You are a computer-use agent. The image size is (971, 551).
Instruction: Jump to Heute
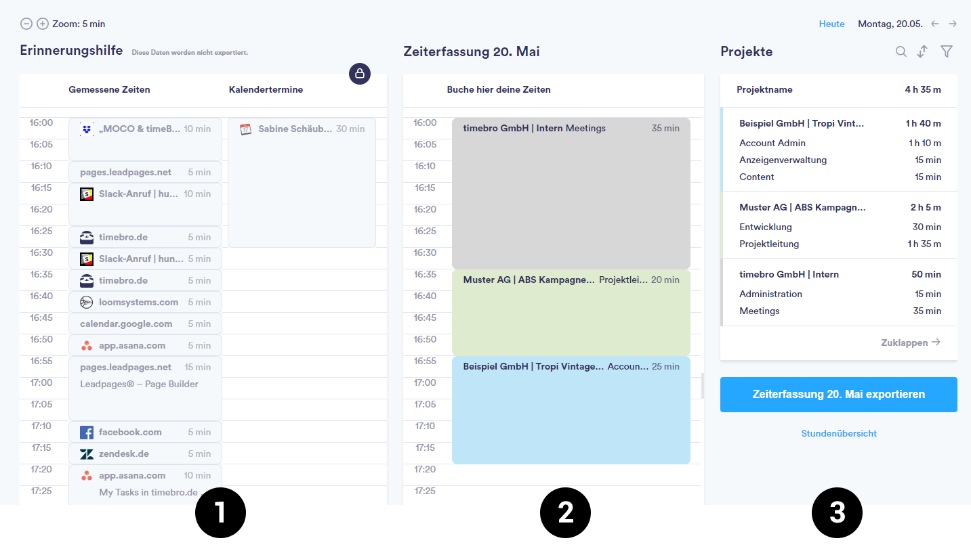(832, 24)
